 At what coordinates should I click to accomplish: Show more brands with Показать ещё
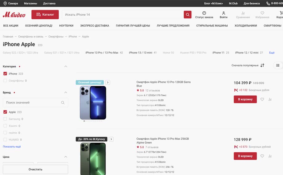[x=12, y=146]
